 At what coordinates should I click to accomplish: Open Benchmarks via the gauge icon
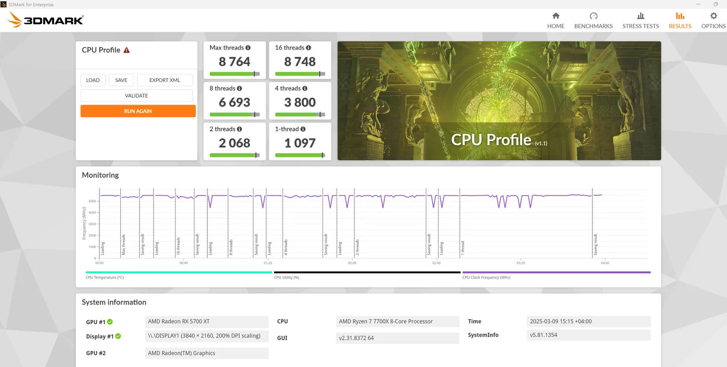(x=593, y=16)
